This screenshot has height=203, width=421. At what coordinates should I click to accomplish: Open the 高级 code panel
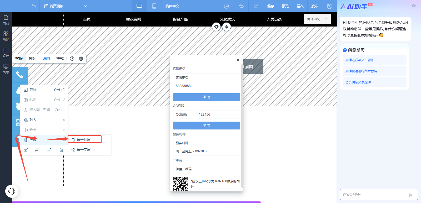click(6, 69)
